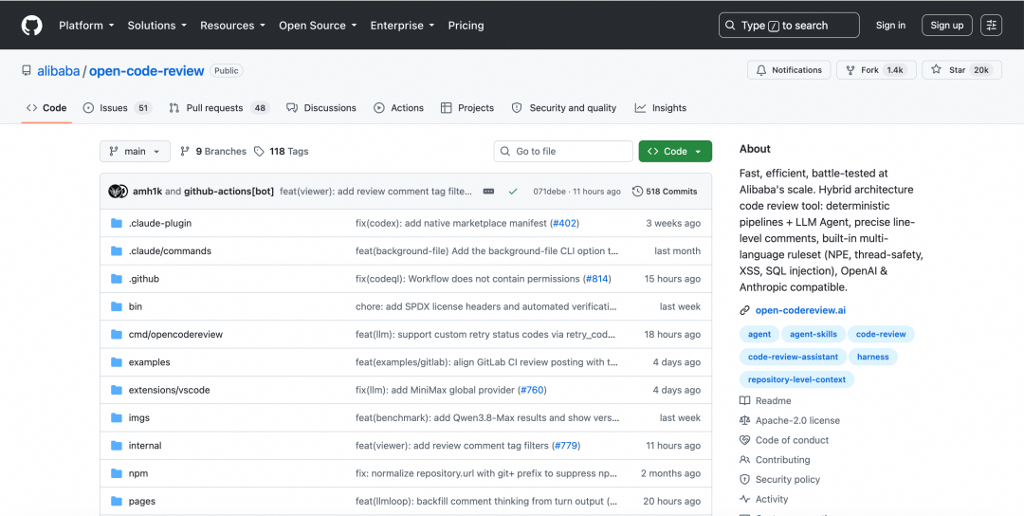Image resolution: width=1024 pixels, height=516 pixels.
Task: Click the folder icon for internal
Action: pos(117,446)
